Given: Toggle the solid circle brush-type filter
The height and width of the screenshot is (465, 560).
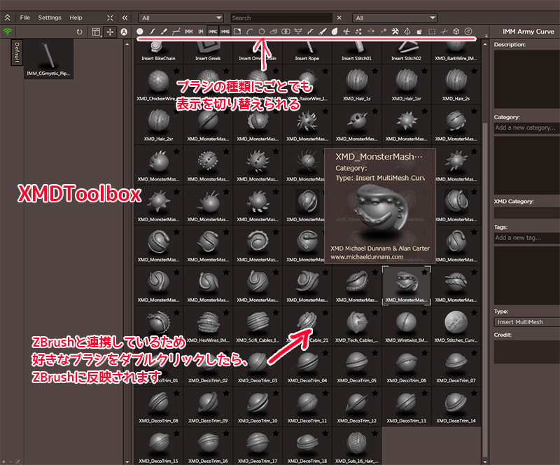Looking at the screenshot, I should pos(140,32).
